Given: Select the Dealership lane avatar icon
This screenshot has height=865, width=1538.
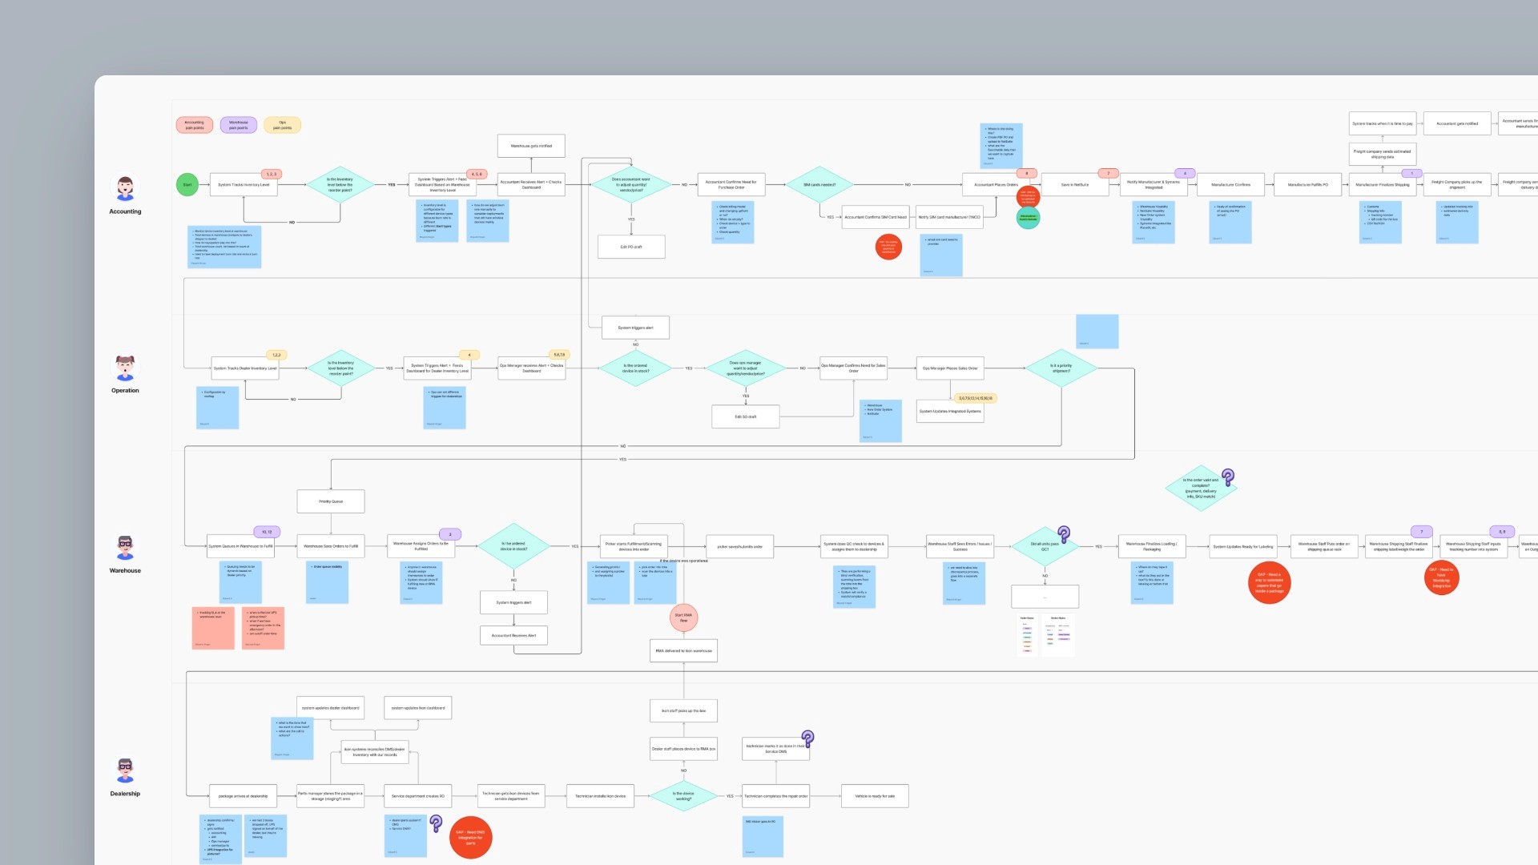Looking at the screenshot, I should (x=125, y=771).
